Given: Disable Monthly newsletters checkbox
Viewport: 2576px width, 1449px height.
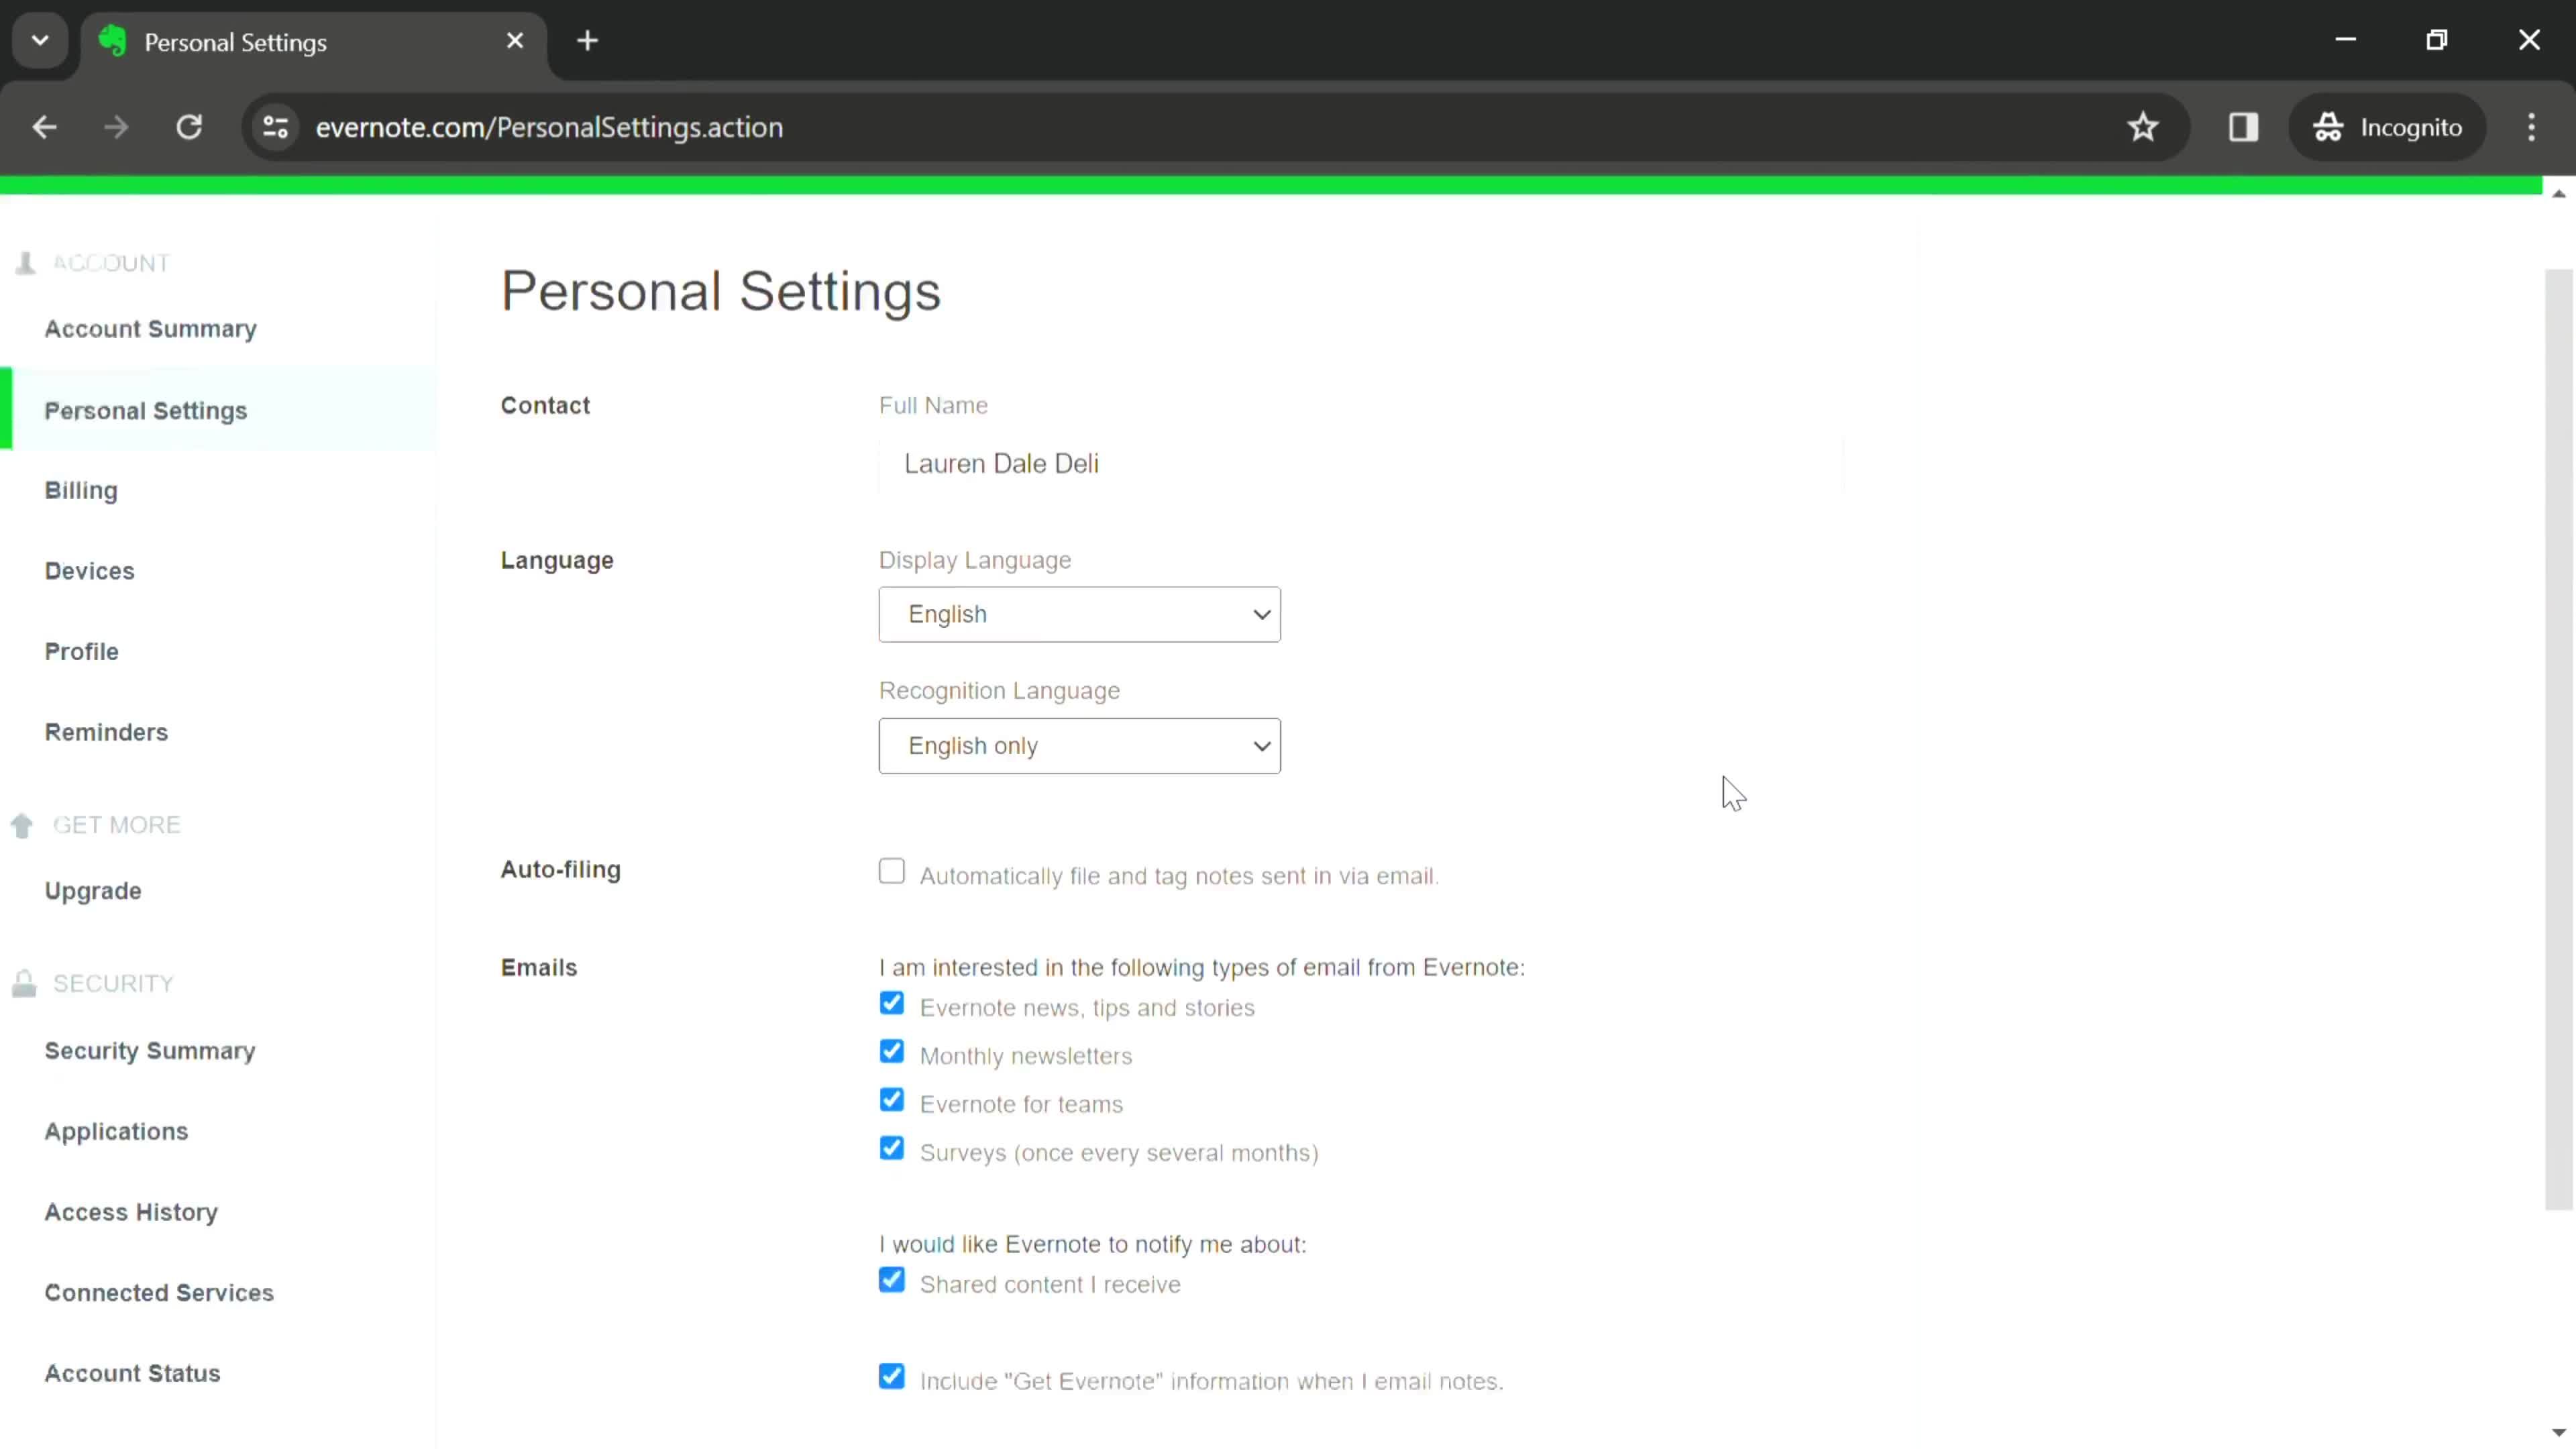Looking at the screenshot, I should (x=892, y=1051).
